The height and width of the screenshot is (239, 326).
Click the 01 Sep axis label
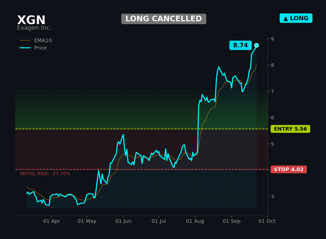tap(231, 221)
